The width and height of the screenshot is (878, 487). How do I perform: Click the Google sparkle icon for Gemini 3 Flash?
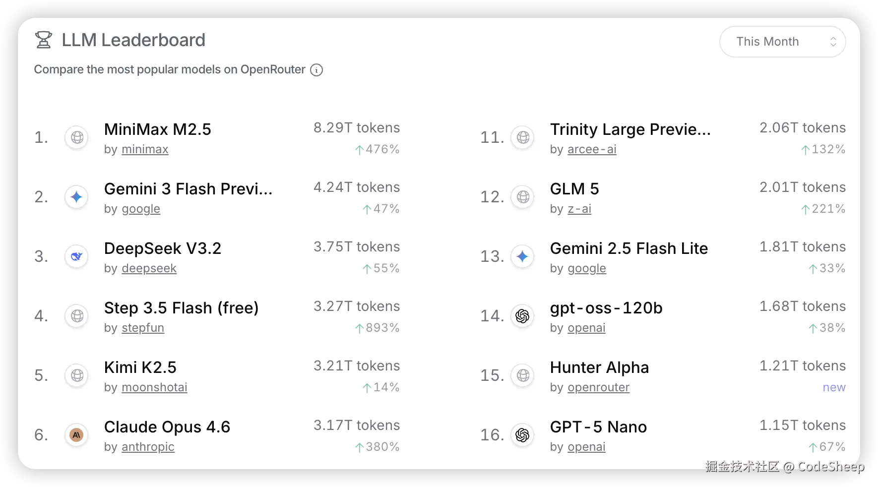76,197
